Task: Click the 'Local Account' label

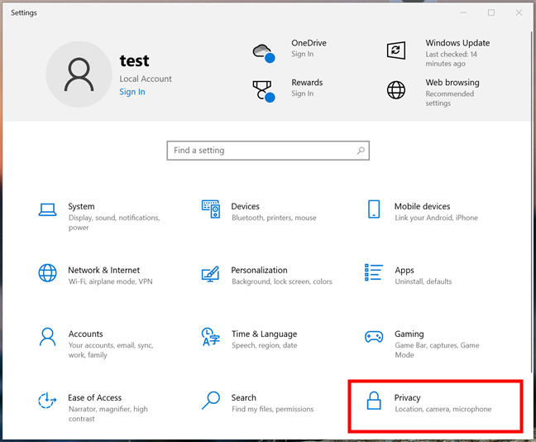Action: (146, 79)
